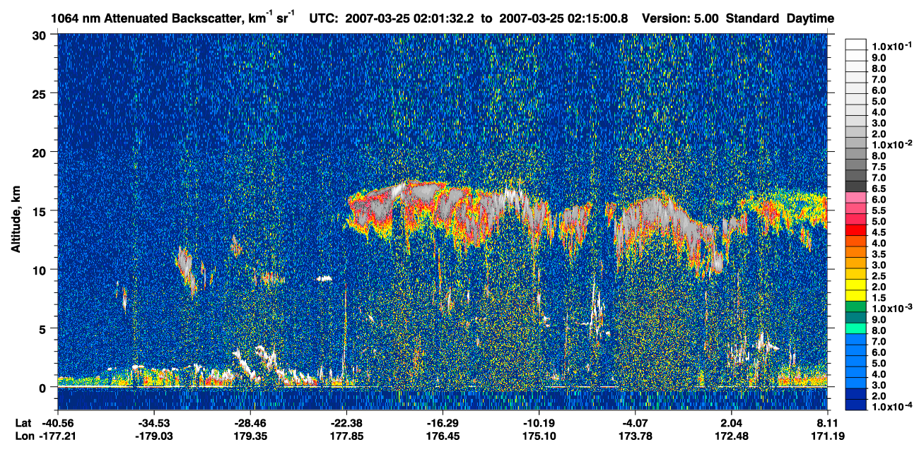
Task: Click longitude value '173.78'
Action: (x=635, y=436)
